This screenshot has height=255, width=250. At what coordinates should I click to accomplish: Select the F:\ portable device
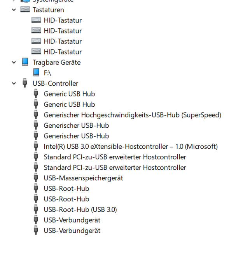47,73
